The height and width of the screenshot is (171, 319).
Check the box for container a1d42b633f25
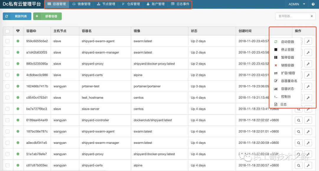[8, 53]
